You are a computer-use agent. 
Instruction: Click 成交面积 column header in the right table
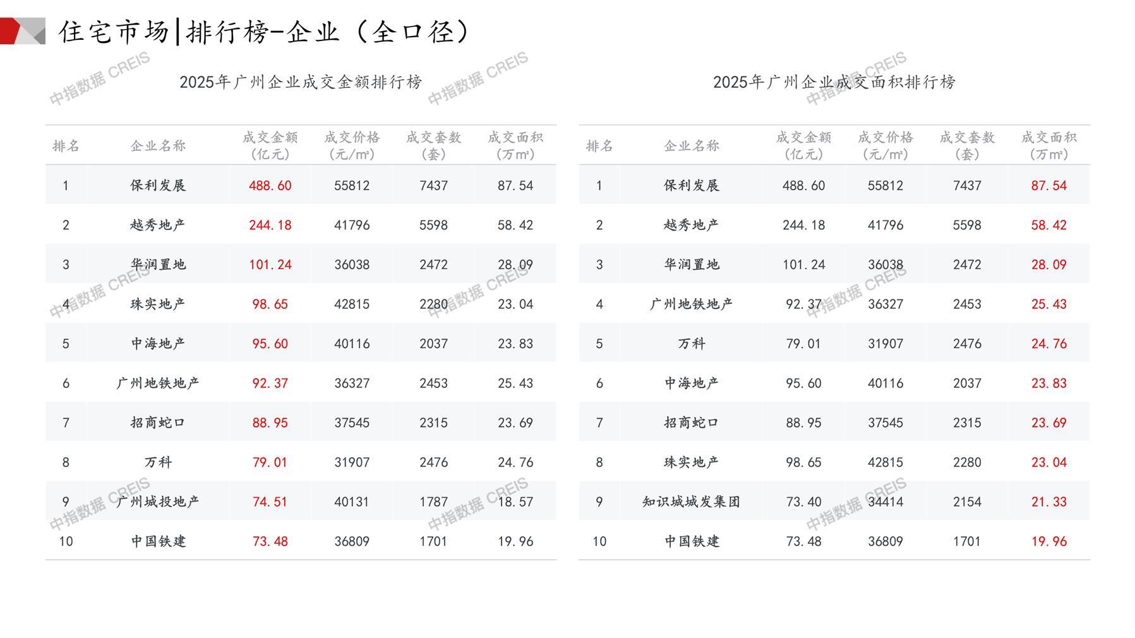(1048, 145)
